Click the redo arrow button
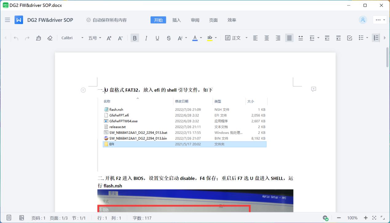 tap(27, 38)
